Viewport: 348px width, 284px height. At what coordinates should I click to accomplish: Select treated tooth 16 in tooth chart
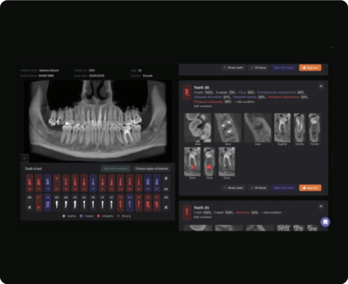[48, 183]
